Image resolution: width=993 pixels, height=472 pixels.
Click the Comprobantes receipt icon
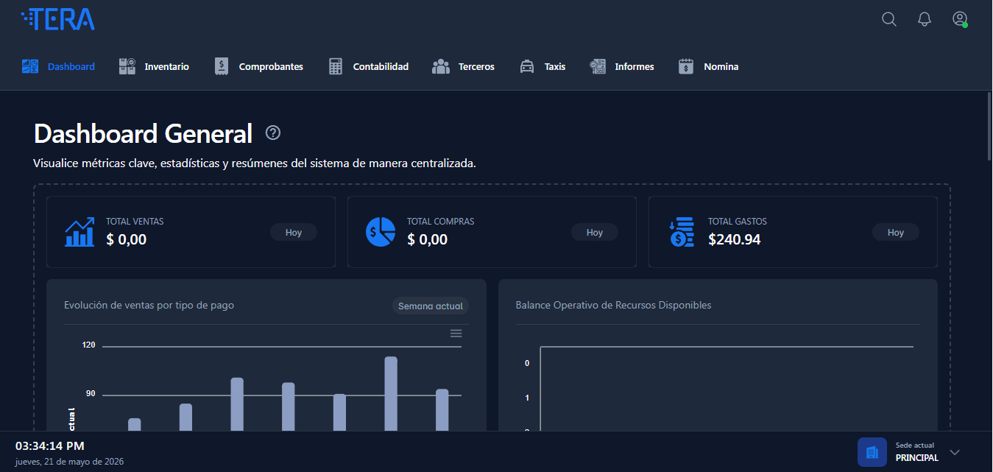coord(221,66)
